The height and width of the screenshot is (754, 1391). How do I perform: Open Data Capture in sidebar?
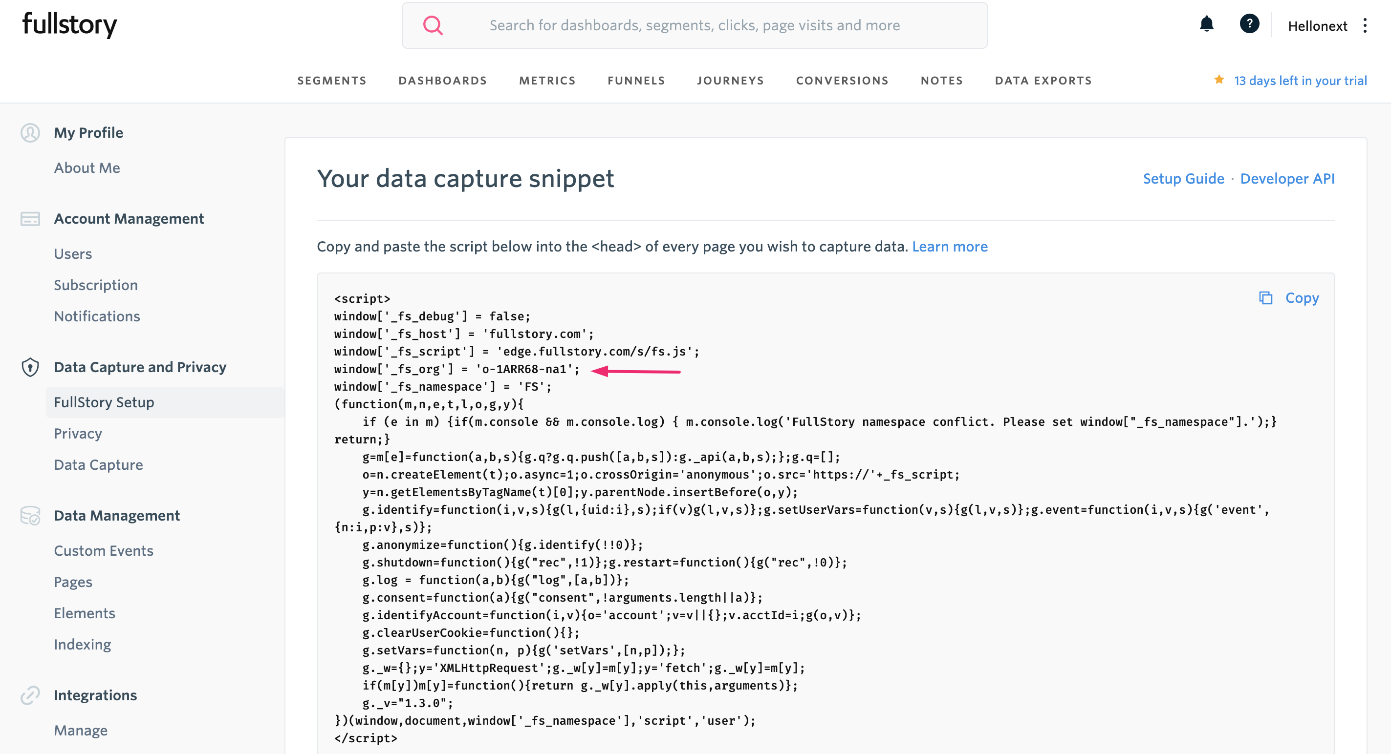[x=98, y=464]
